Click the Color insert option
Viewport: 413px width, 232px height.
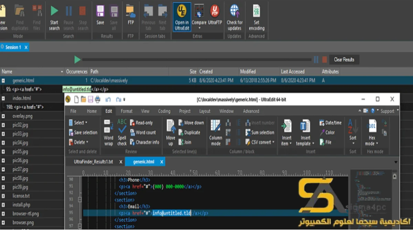click(327, 132)
